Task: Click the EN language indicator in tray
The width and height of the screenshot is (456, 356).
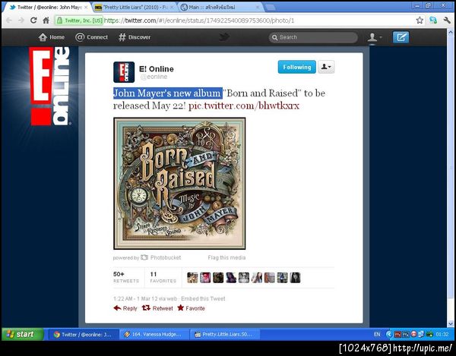Action: click(377, 335)
